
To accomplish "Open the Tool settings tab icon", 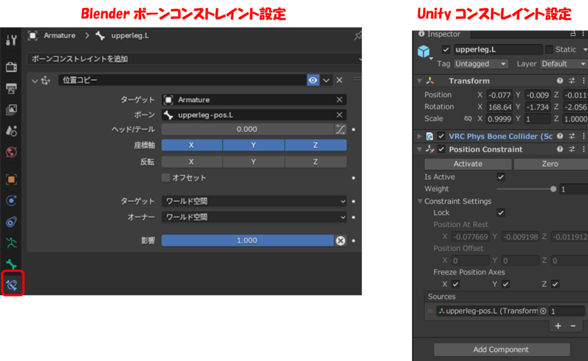I will (x=11, y=40).
